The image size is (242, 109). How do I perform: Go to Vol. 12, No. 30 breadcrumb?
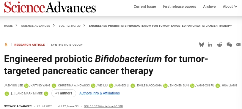(70, 26)
